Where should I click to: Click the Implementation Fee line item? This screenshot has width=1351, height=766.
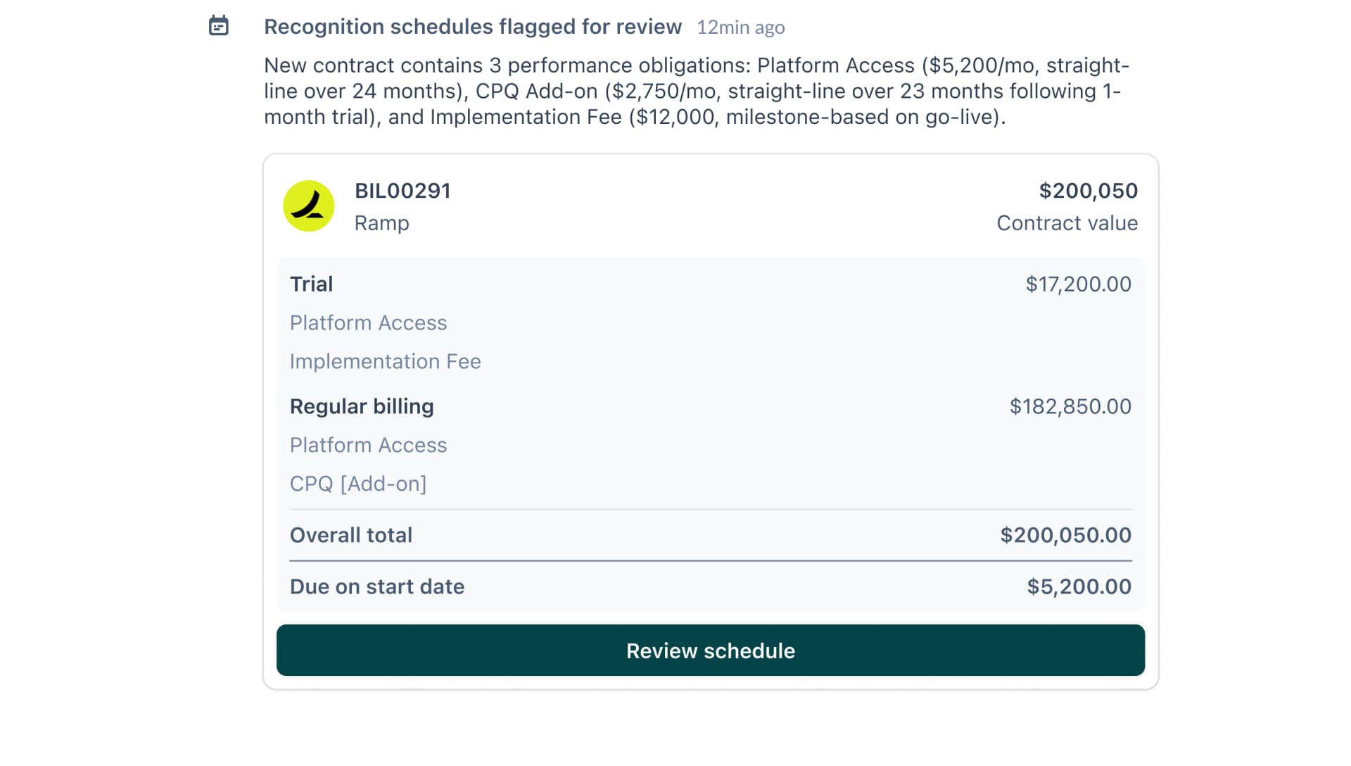coord(385,361)
